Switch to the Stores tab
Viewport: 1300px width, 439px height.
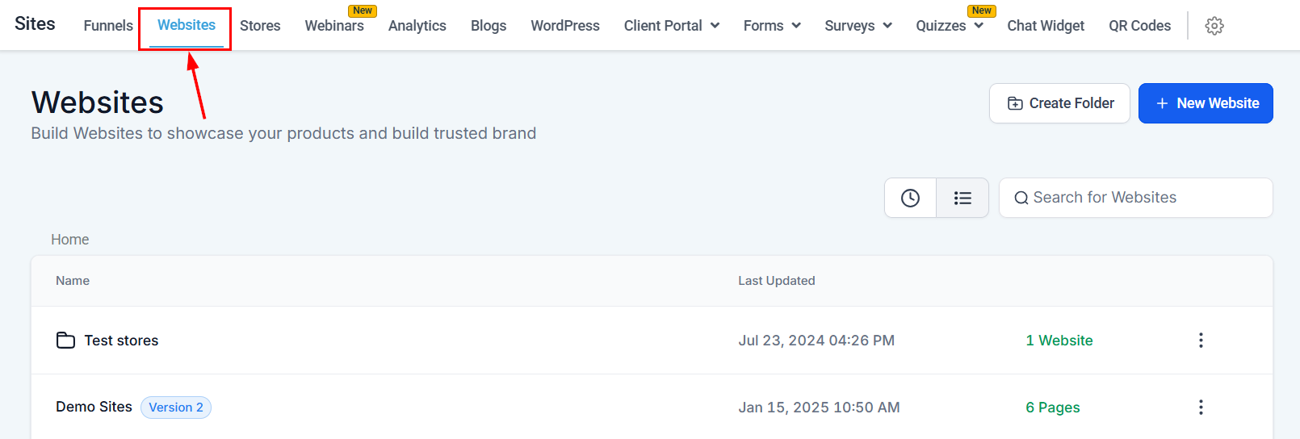(260, 26)
